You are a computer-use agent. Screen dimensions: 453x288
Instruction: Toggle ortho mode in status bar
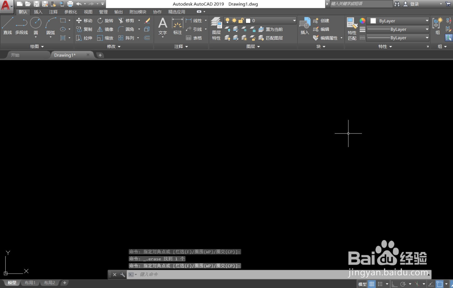[394, 284]
